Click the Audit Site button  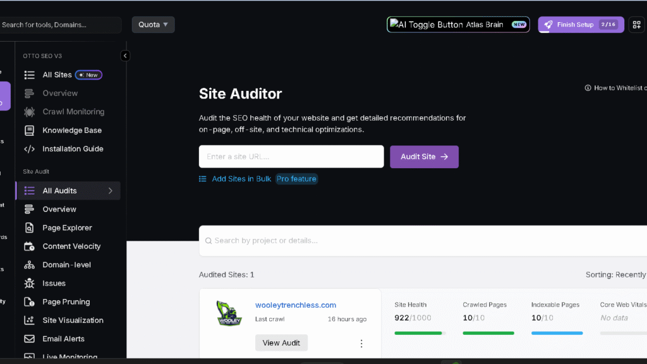pyautogui.click(x=424, y=156)
